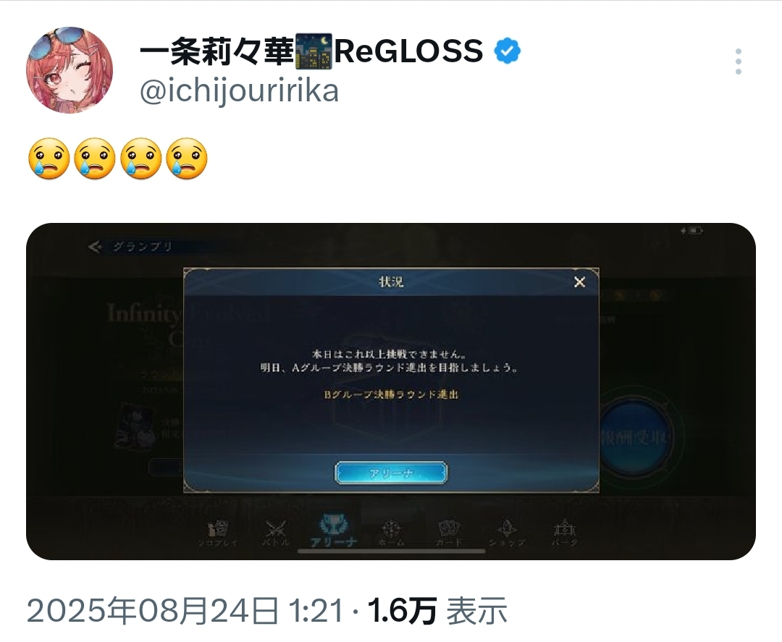
Task: Open the Battle (バトル) crossed swords icon
Action: tap(275, 533)
